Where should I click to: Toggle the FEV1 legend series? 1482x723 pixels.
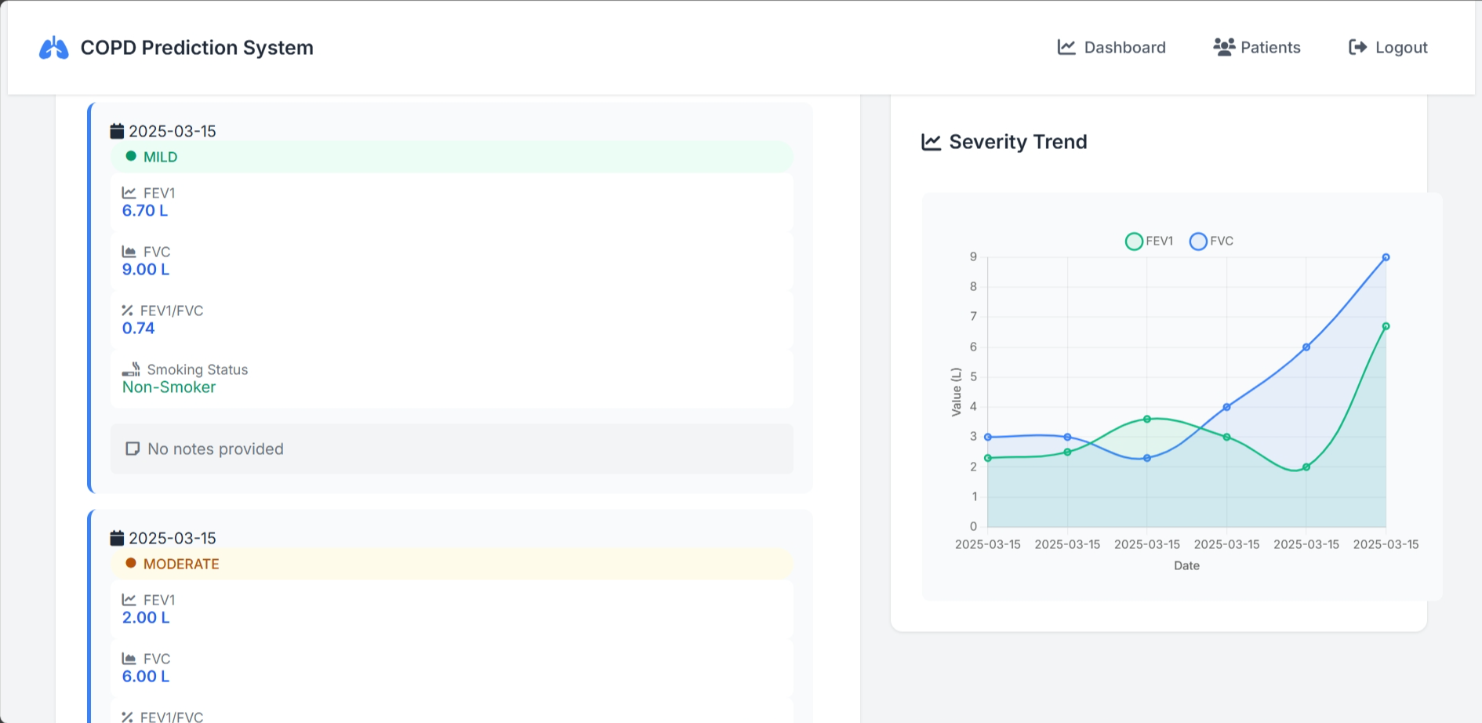click(x=1149, y=242)
